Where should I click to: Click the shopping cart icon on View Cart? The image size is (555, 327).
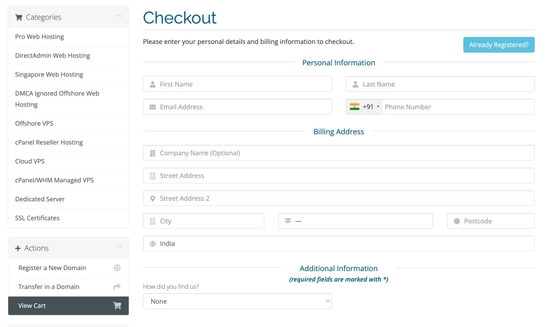click(117, 305)
